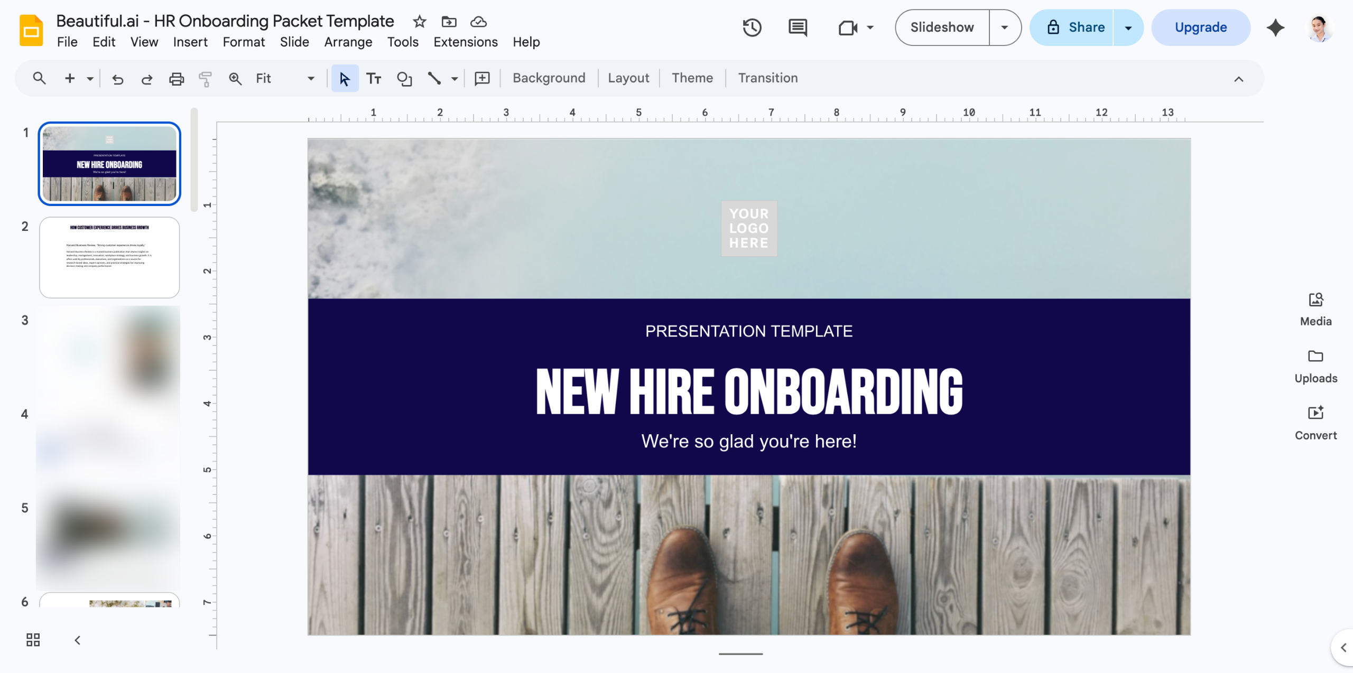Click the Background button

(x=549, y=78)
